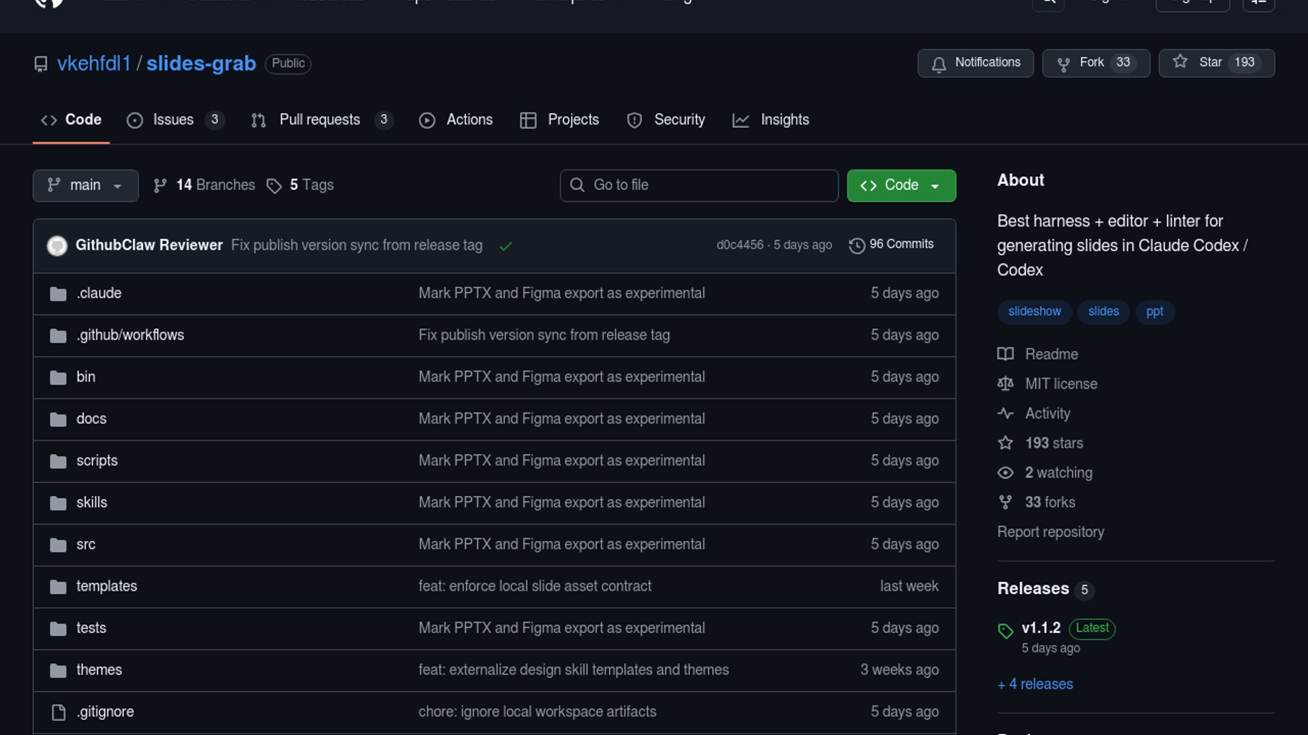This screenshot has height=735, width=1308.
Task: Click GithubClaw Reviewer avatar
Action: (57, 245)
